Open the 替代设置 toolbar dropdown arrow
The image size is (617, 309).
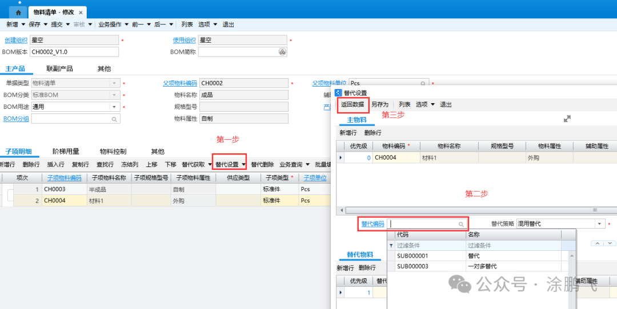244,165
